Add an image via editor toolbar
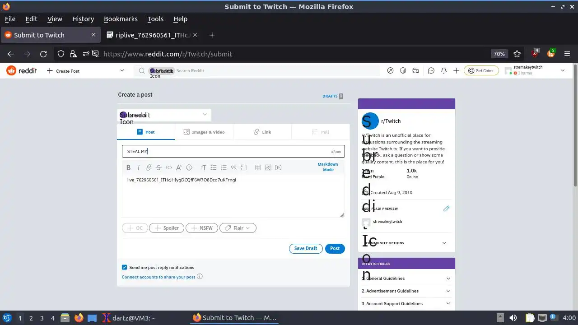Screen dimensions: 578x325 tap(268, 167)
